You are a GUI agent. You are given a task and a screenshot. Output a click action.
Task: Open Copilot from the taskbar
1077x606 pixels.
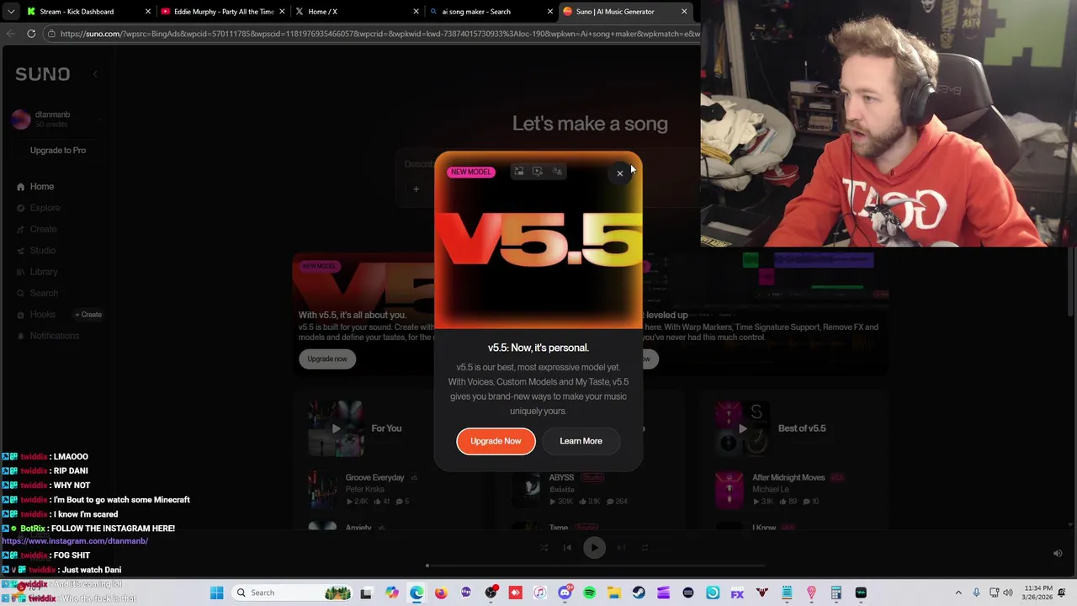392,593
